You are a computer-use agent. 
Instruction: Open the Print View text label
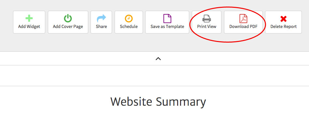point(207,26)
